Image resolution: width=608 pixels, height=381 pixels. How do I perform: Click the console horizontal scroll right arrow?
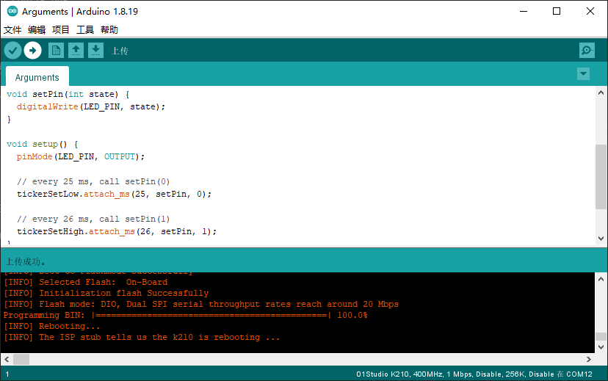pos(589,359)
